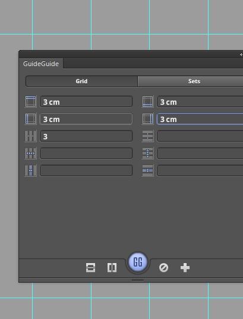The height and width of the screenshot is (319, 243).
Task: Collapse panel using top-right double arrow
Action: (241, 54)
